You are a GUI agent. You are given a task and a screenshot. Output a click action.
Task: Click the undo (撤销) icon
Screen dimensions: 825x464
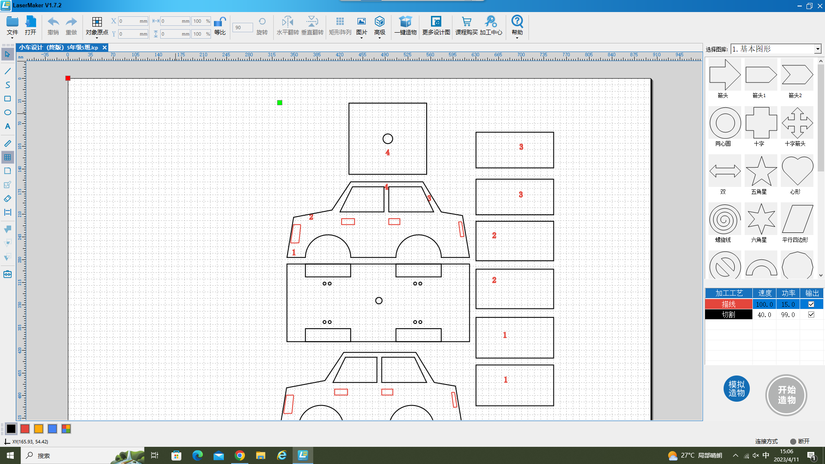pyautogui.click(x=53, y=26)
